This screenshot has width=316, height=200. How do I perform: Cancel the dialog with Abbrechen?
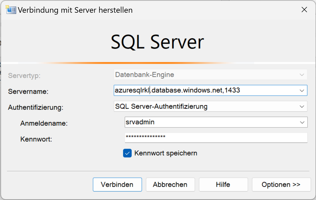click(170, 184)
